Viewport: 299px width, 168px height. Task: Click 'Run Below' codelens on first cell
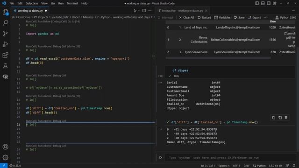(44, 21)
